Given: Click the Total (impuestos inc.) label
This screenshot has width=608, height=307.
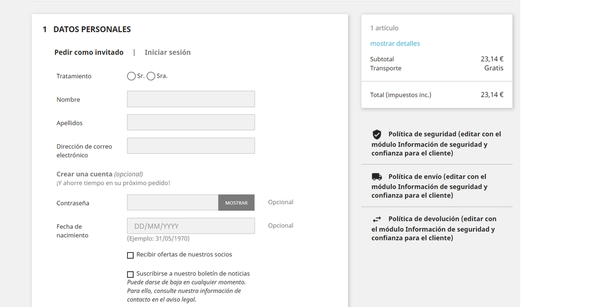Looking at the screenshot, I should coord(401,95).
